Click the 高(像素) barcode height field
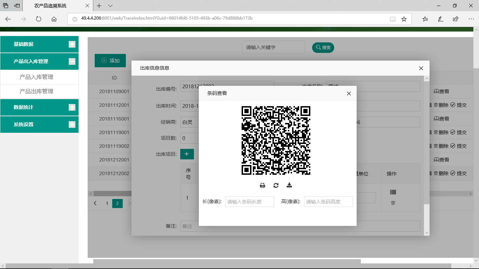 click(329, 201)
